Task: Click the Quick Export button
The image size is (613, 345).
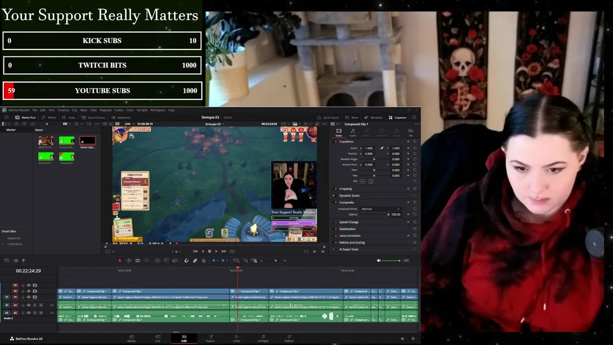Action: [328, 117]
